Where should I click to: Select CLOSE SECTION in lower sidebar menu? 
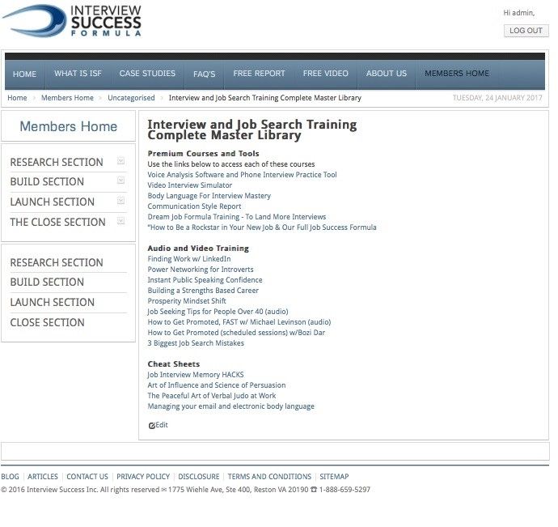tap(47, 322)
